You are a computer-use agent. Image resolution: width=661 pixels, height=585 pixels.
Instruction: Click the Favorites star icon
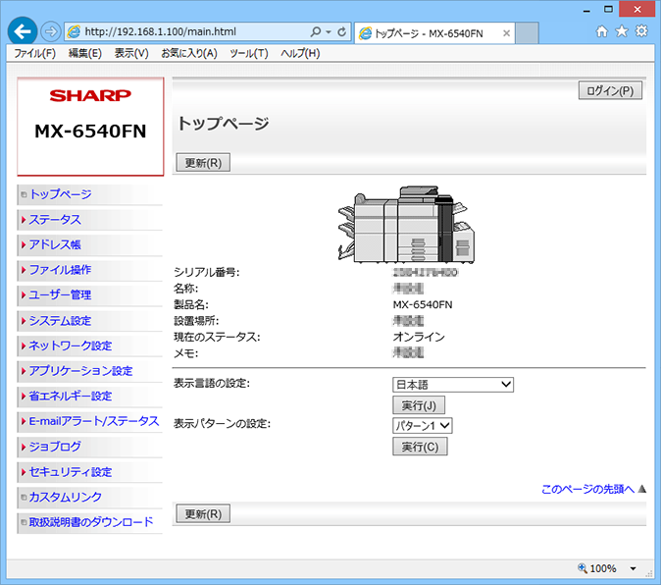pos(622,31)
